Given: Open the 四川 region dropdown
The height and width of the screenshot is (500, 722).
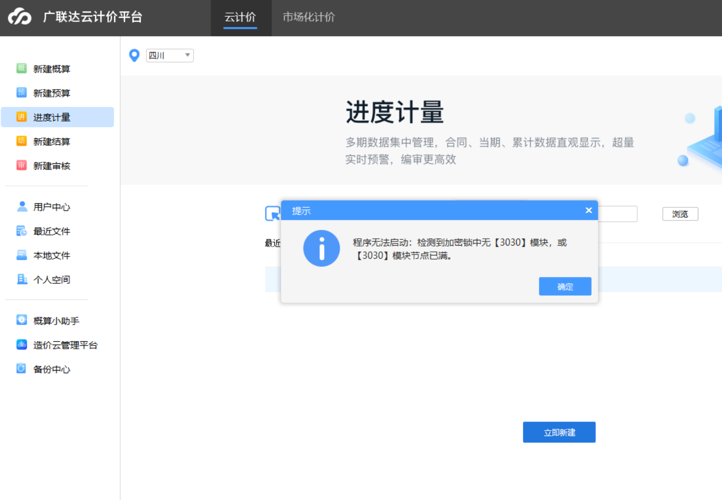Looking at the screenshot, I should click(170, 55).
